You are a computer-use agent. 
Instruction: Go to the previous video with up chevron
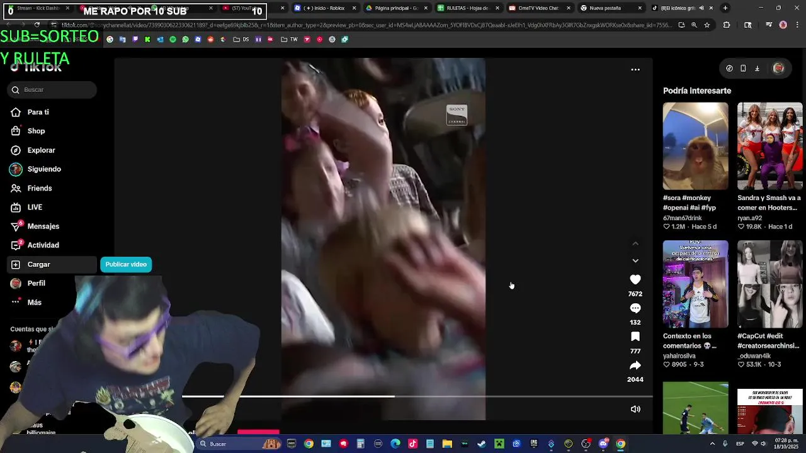point(635,243)
